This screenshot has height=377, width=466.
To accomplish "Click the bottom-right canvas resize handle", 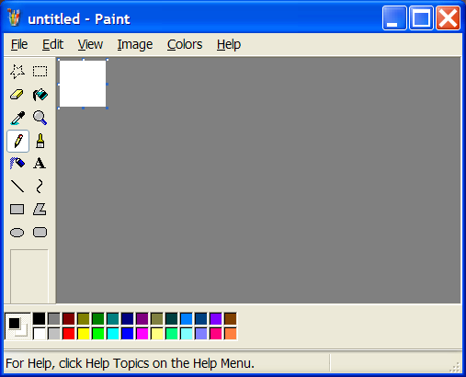I will [108, 108].
